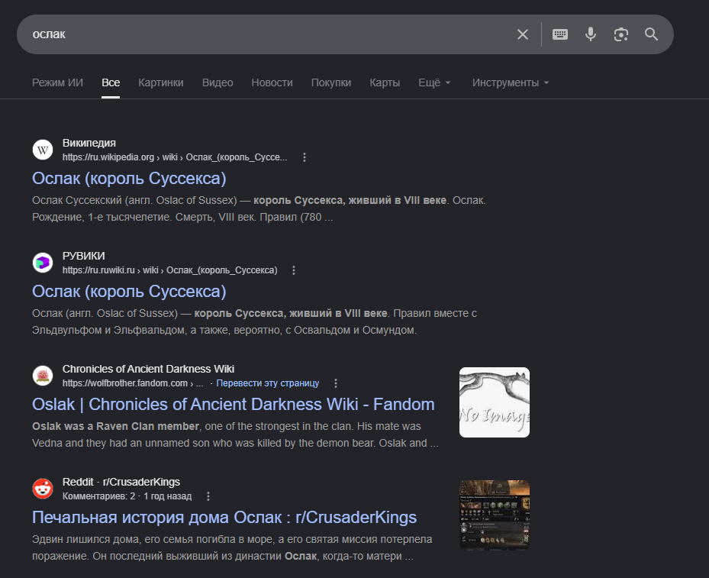Click the Википедия site name text
This screenshot has height=578, width=709.
point(89,143)
